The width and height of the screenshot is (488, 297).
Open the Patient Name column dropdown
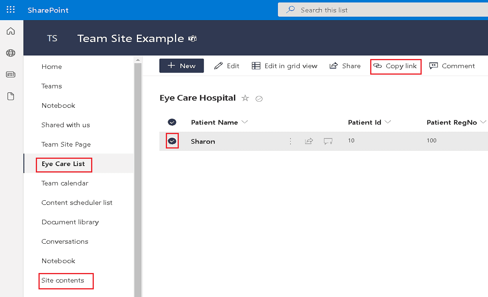pos(245,122)
